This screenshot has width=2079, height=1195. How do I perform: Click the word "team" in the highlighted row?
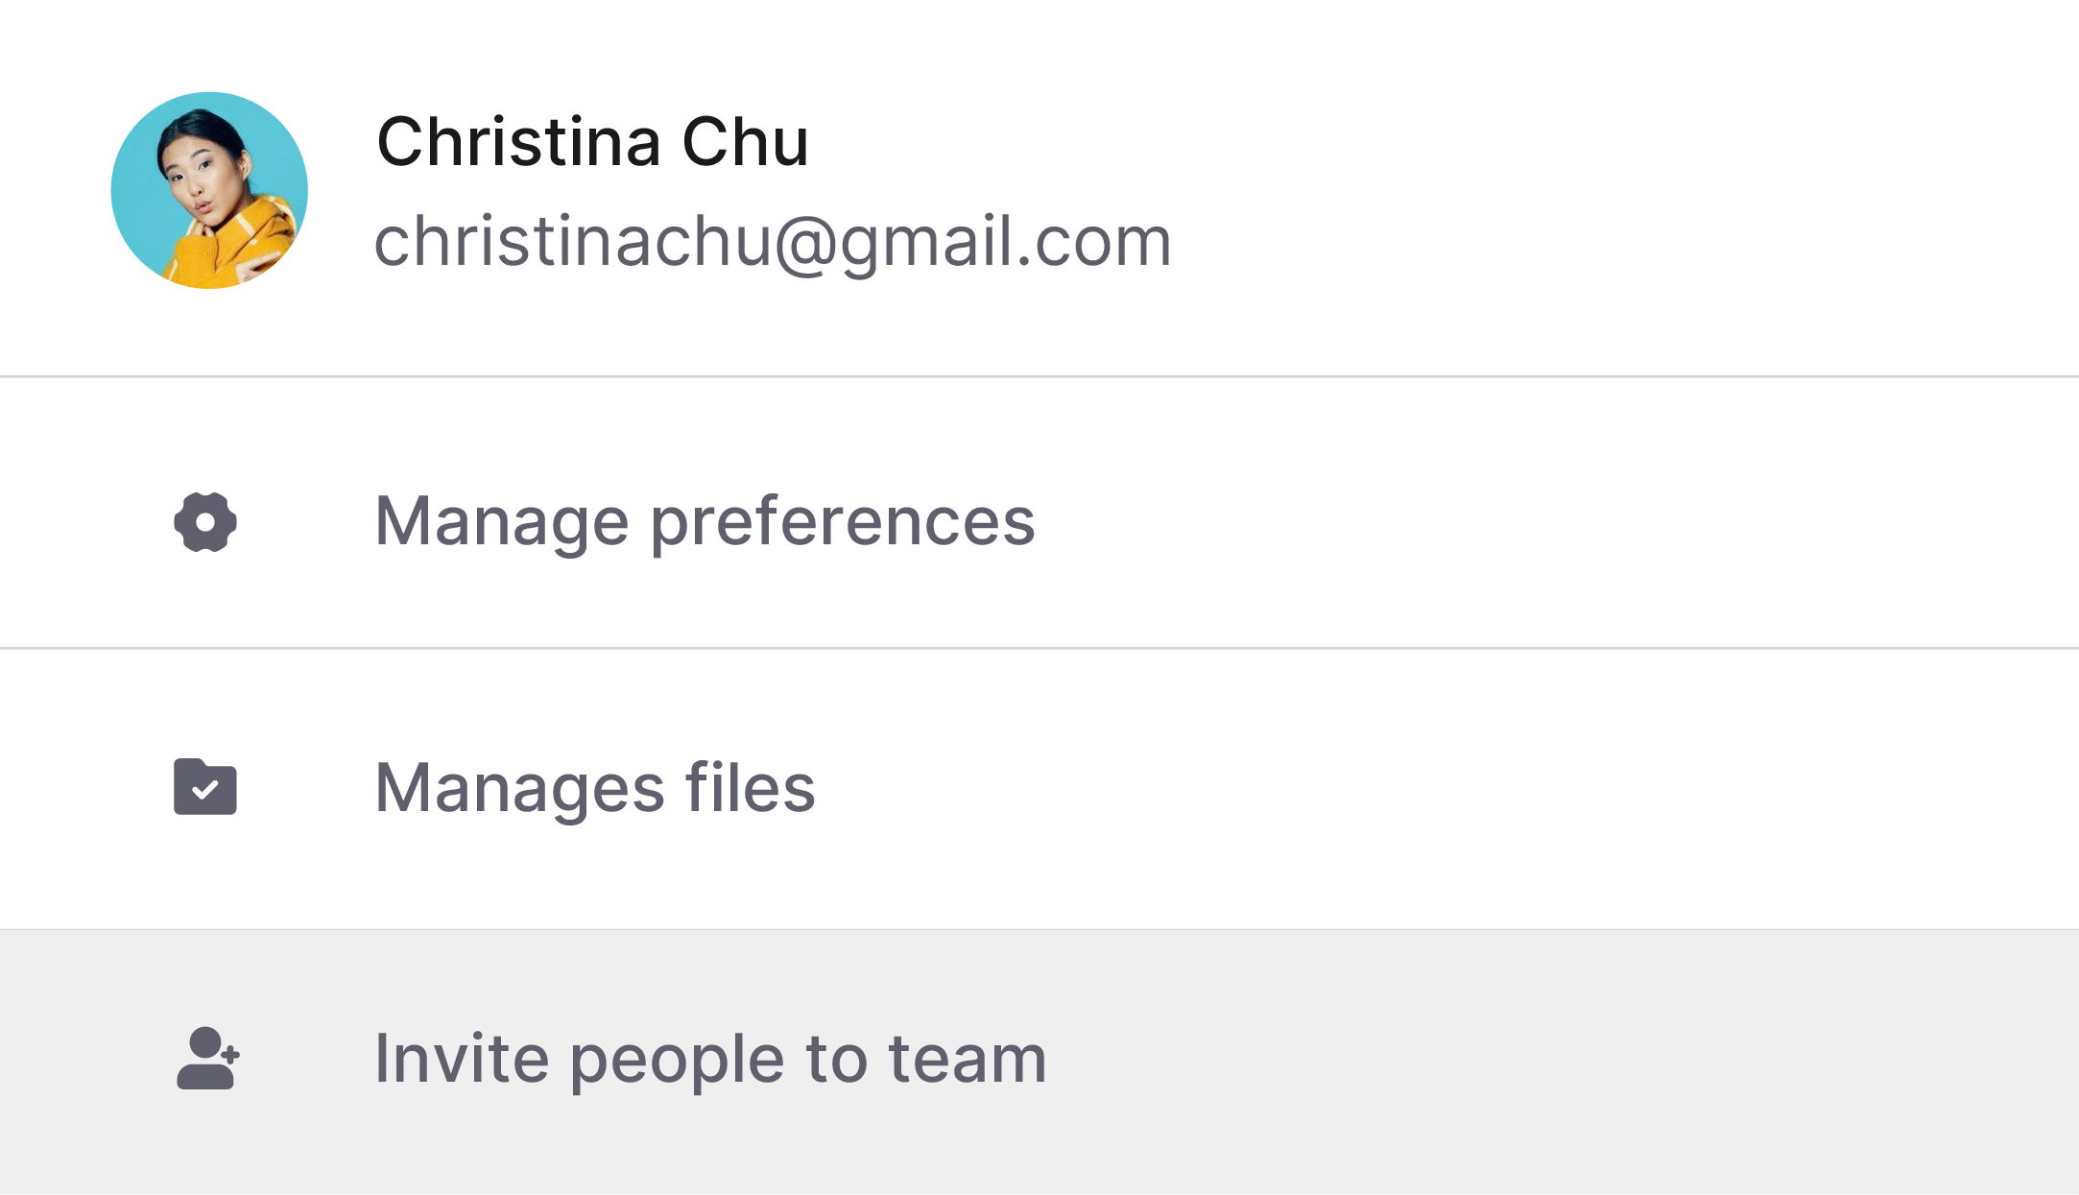[968, 1059]
